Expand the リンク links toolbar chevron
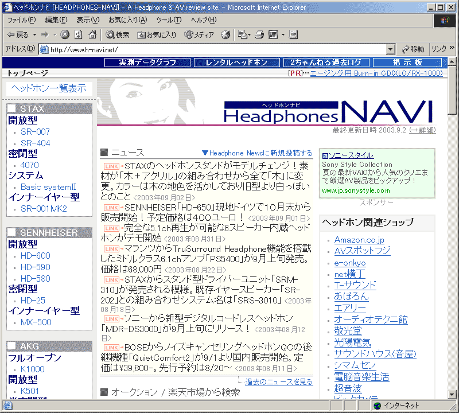459x413 pixels. point(452,48)
